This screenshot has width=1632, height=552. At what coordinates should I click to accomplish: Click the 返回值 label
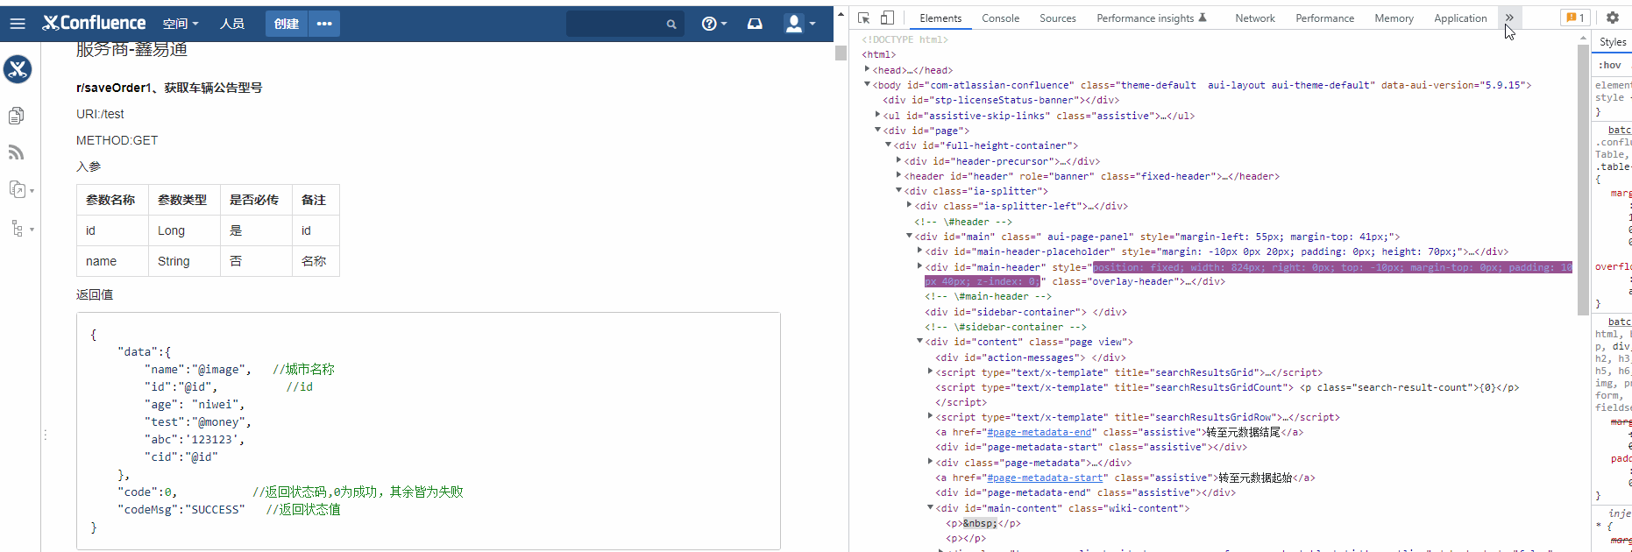95,294
